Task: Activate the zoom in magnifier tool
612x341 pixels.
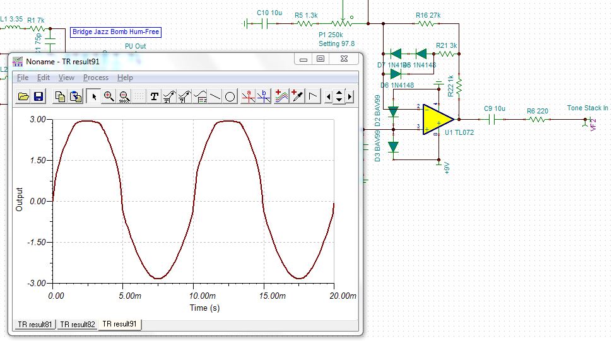Action: click(x=109, y=96)
